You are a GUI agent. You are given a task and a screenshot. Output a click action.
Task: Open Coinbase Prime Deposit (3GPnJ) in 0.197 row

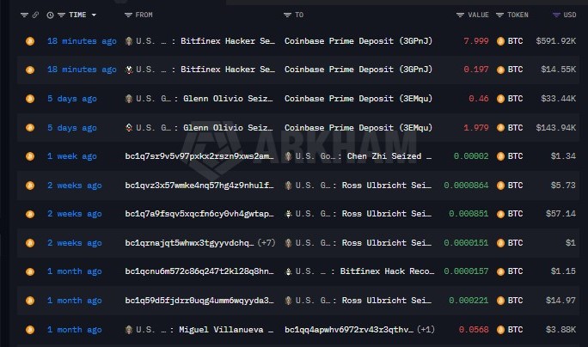click(x=358, y=70)
